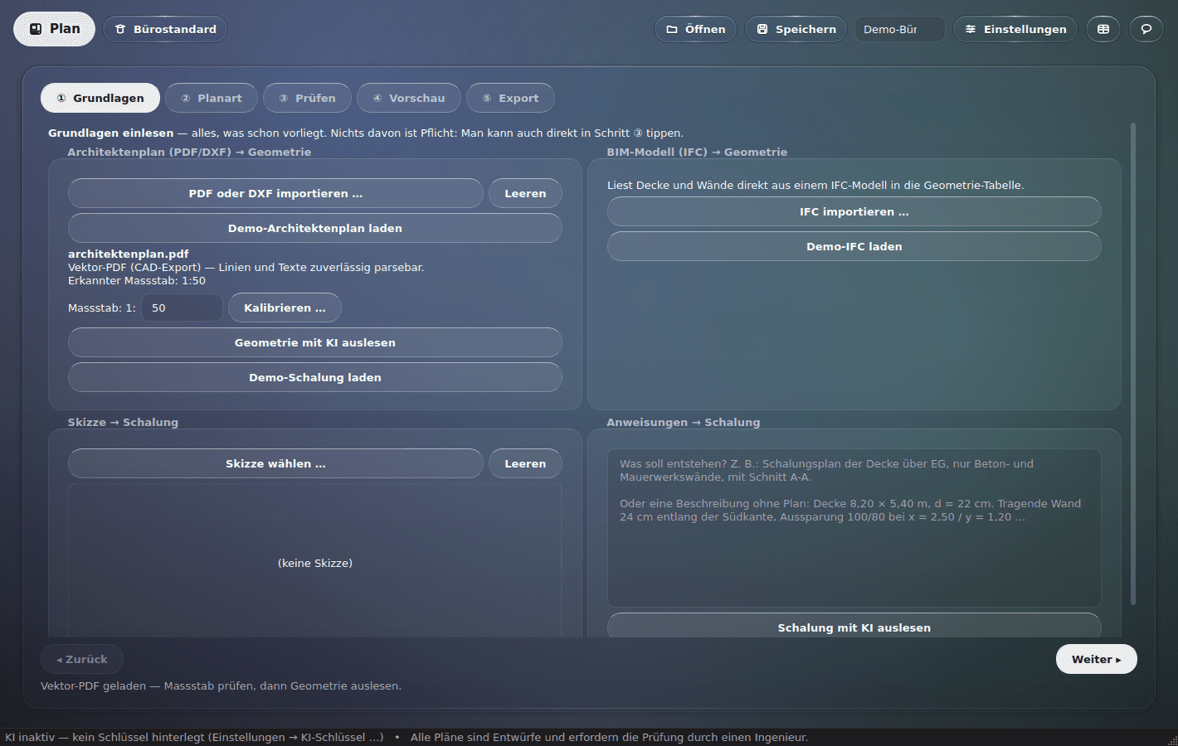Click the Massstab value field

[x=182, y=308]
